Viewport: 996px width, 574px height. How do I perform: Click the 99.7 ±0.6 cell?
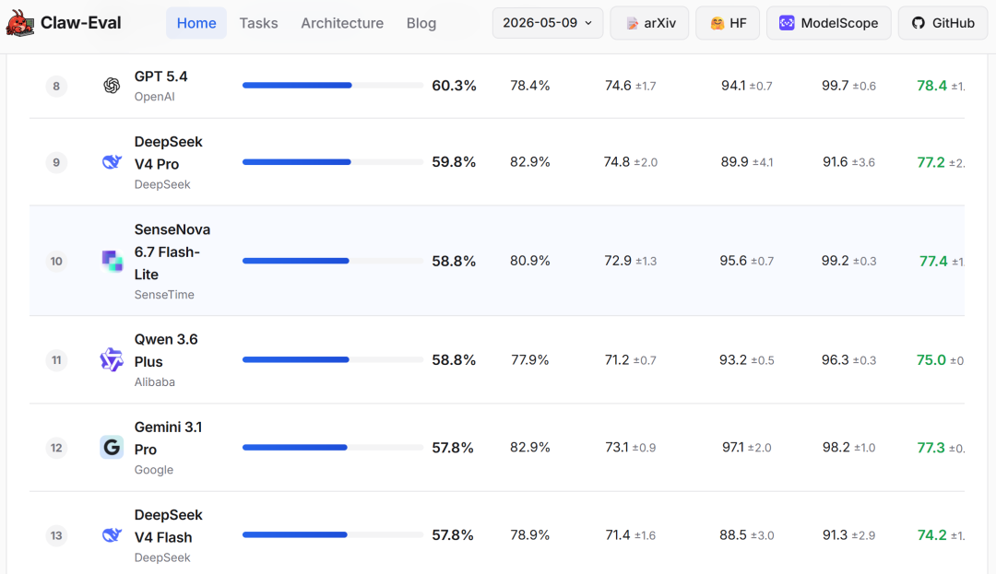848,86
